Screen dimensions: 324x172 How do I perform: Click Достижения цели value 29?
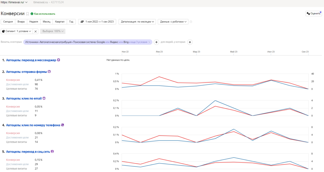coord(36,164)
